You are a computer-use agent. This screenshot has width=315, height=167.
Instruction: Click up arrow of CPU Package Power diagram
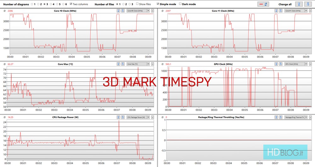point(118,117)
